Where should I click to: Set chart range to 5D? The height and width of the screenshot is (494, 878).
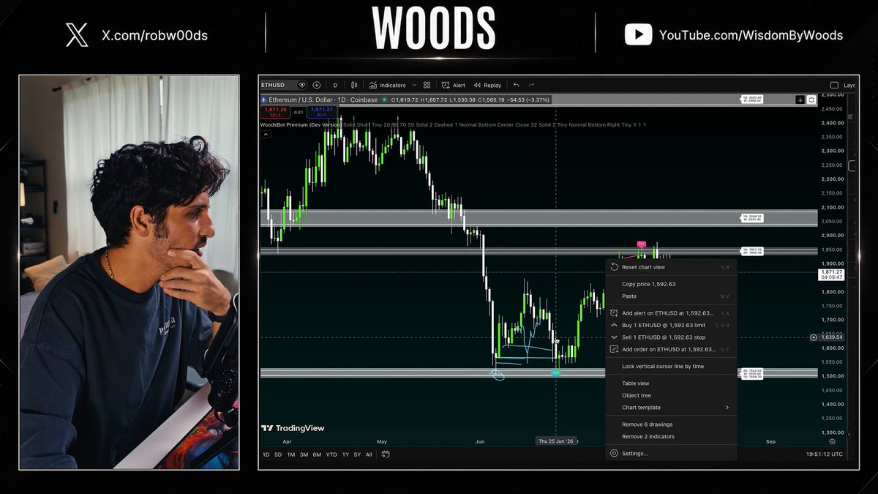(x=278, y=454)
